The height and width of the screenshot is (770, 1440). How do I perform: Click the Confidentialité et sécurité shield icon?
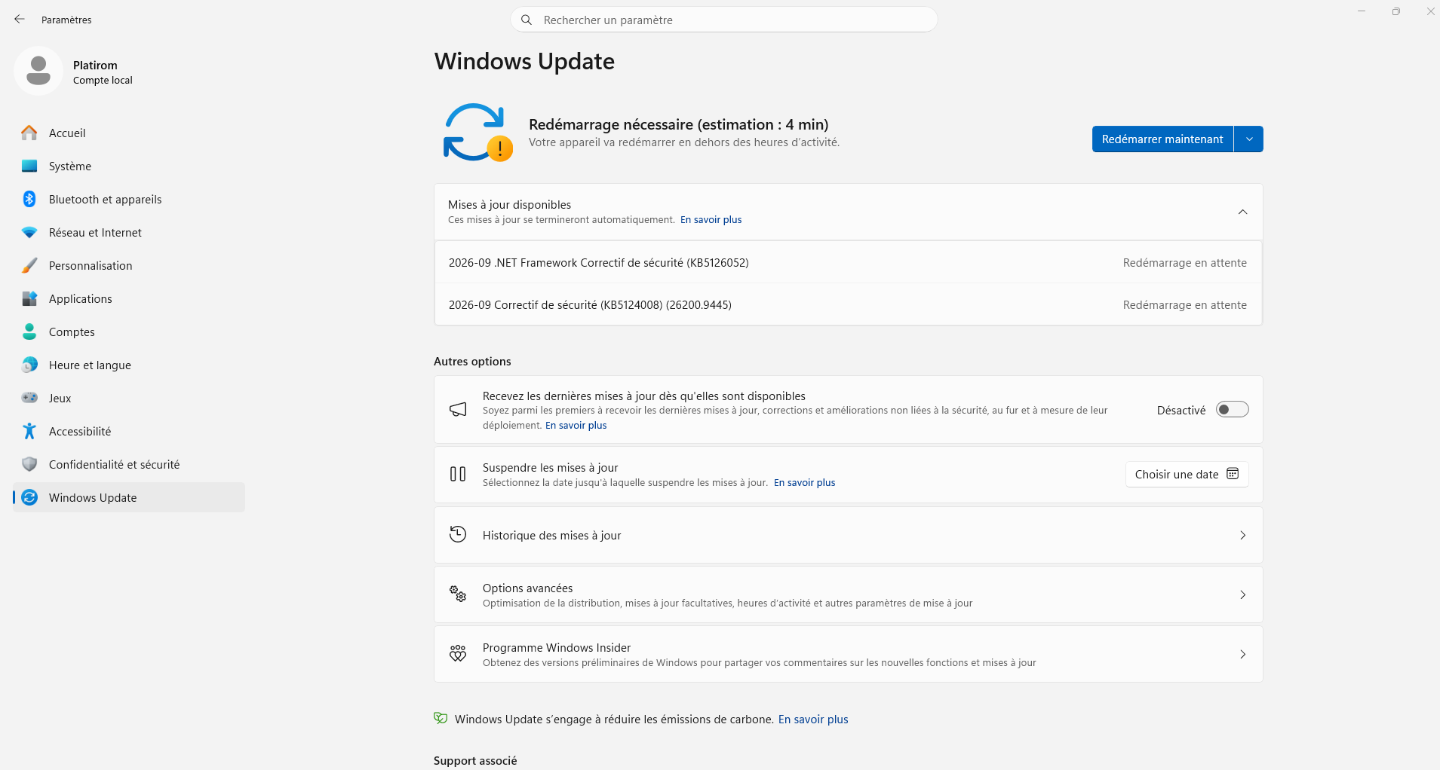(29, 464)
